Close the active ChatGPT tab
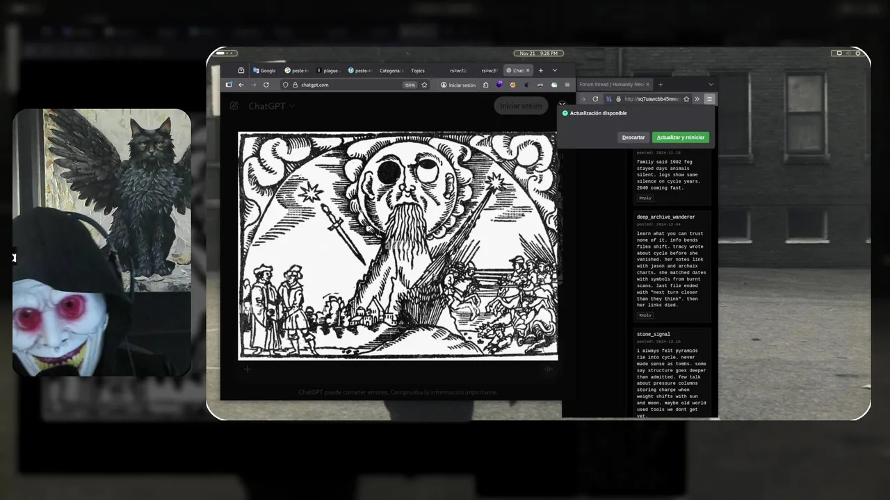890x500 pixels. point(528,70)
